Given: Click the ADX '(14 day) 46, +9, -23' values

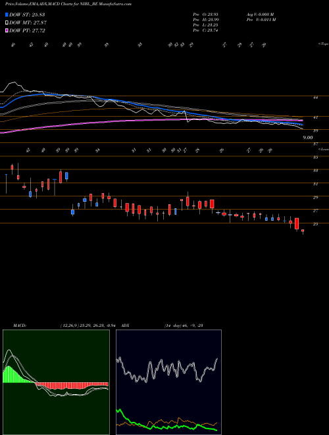Looking at the screenshot, I should pos(184,326).
